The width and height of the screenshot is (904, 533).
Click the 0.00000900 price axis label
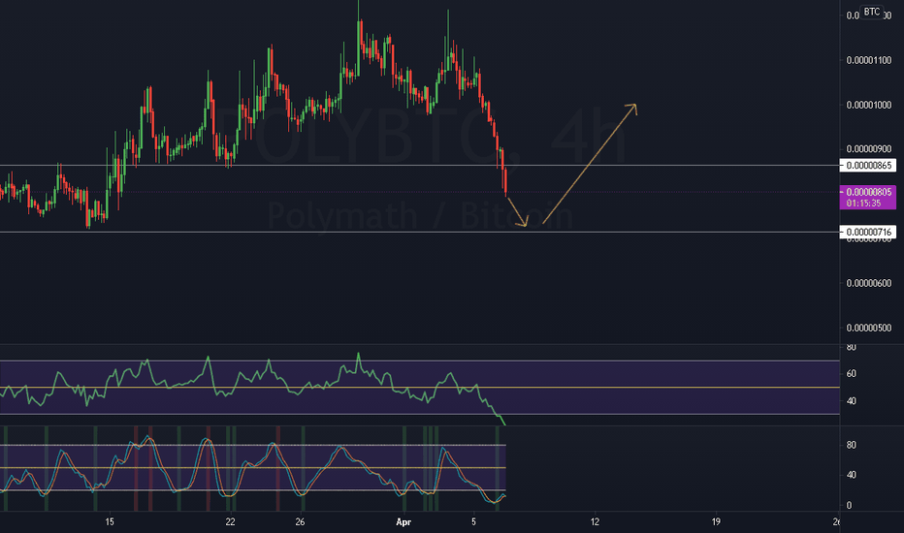pos(868,149)
